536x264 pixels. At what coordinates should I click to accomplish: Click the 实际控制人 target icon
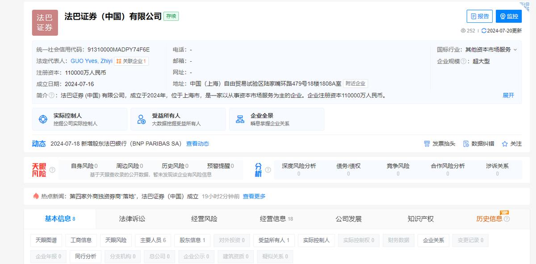tap(43, 119)
